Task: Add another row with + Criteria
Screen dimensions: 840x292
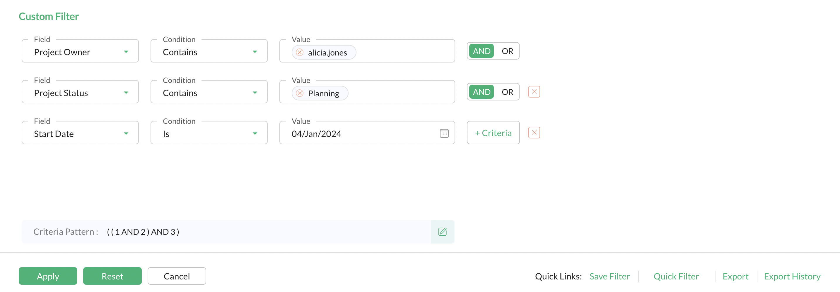Action: pyautogui.click(x=493, y=133)
